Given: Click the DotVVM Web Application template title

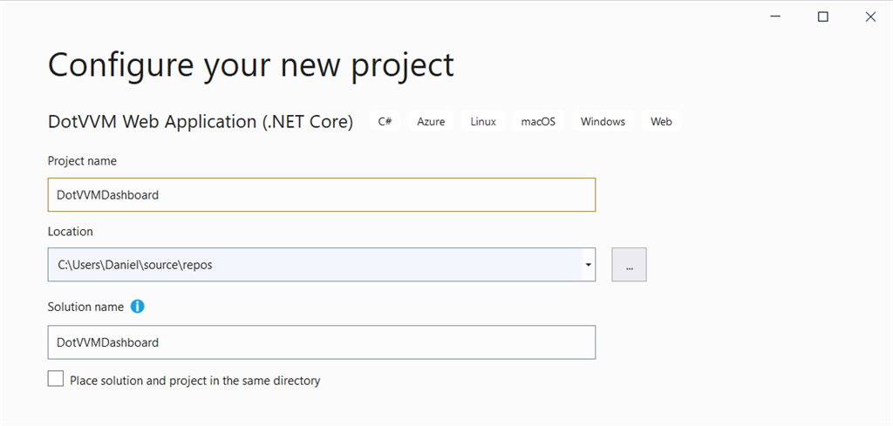Looking at the screenshot, I should (x=201, y=122).
